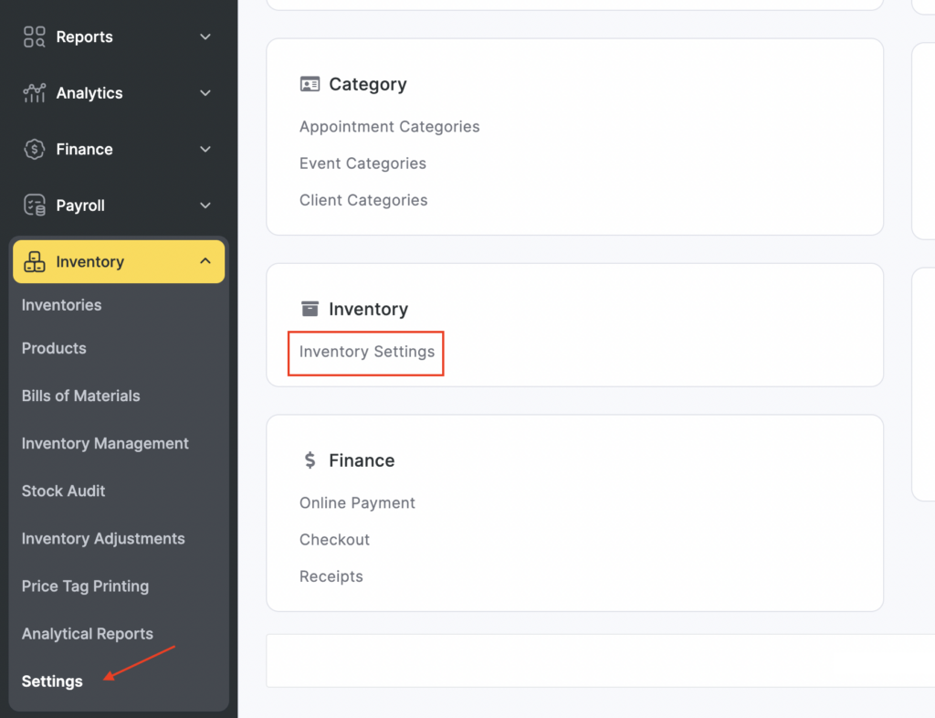Viewport: 935px width, 718px height.
Task: Click the Inventory boxes icon in sidebar
Action: click(34, 262)
